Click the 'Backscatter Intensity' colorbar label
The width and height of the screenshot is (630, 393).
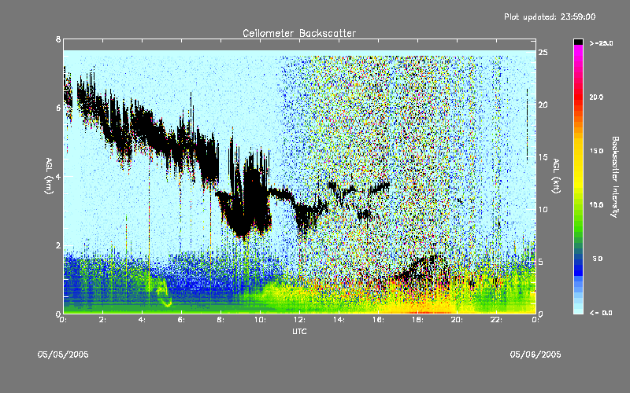tap(615, 177)
